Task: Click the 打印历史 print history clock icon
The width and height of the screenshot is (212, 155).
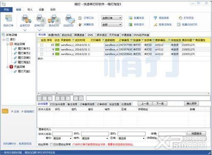Action: pos(180,18)
